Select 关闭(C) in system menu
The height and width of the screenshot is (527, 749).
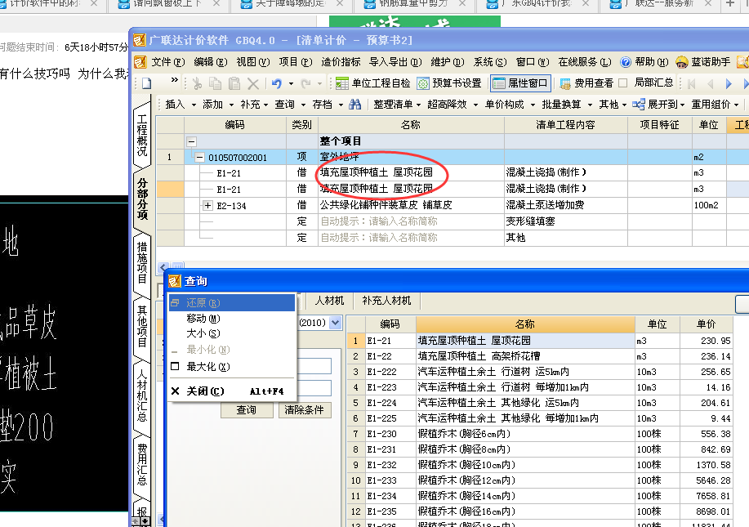(233, 391)
